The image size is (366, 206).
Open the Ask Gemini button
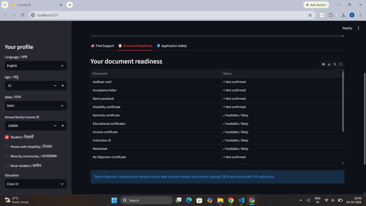pos(317,5)
